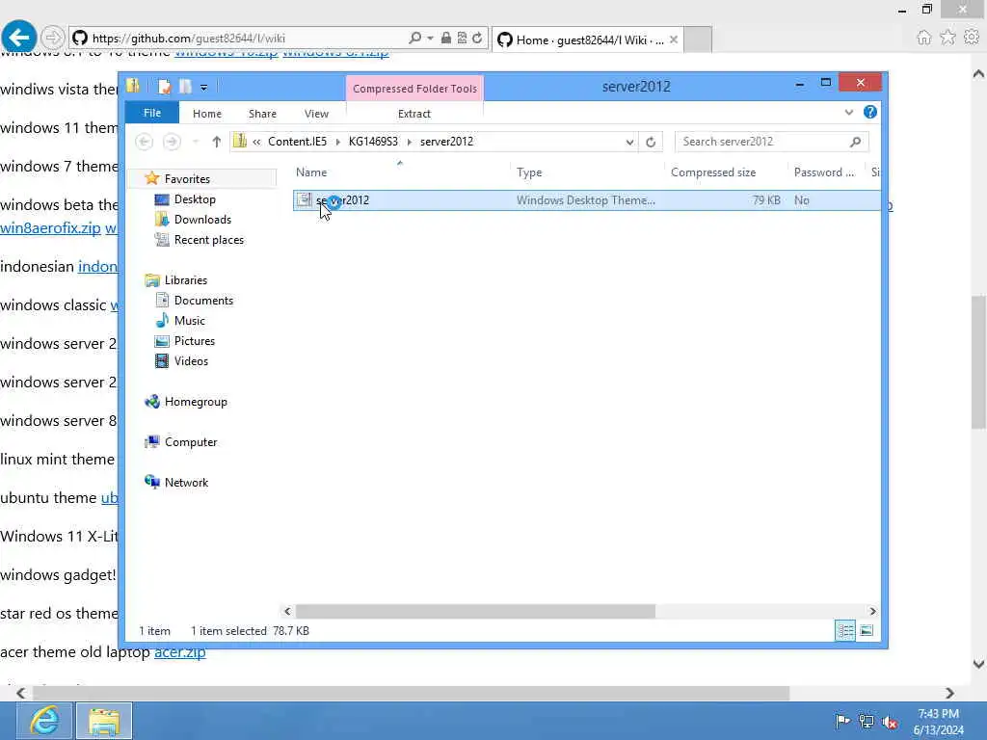Open Documents library

[x=203, y=301]
